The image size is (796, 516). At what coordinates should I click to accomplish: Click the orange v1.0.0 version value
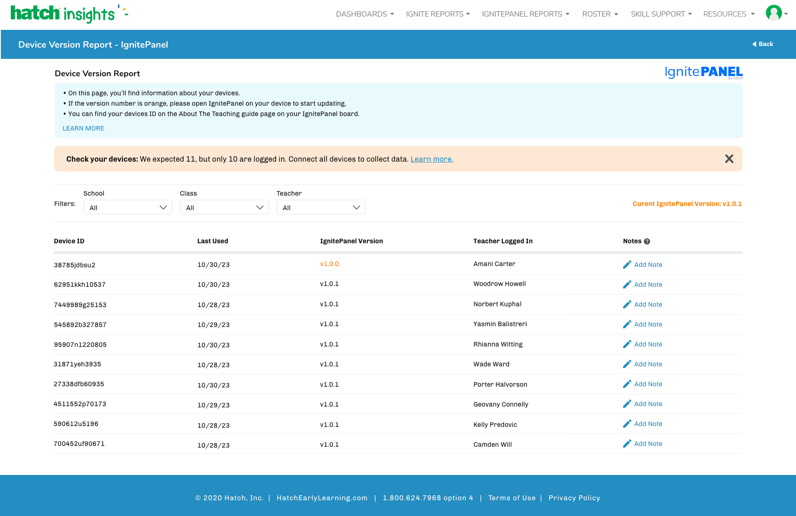tap(329, 264)
